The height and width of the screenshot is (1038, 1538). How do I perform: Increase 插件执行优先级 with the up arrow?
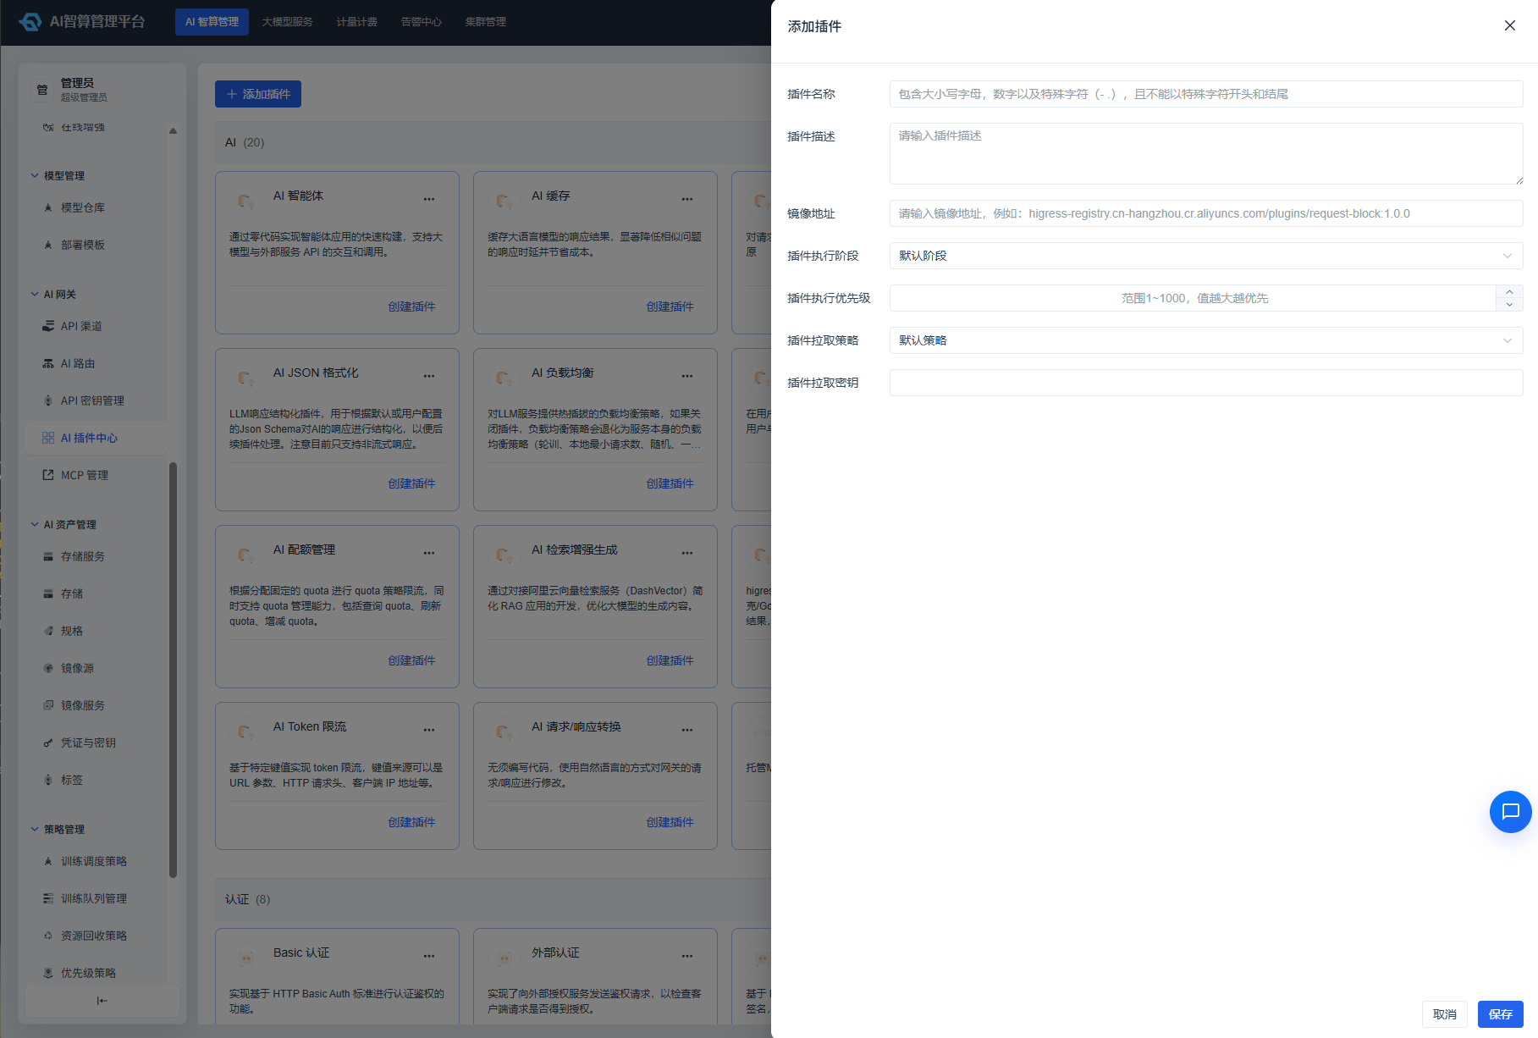tap(1509, 291)
